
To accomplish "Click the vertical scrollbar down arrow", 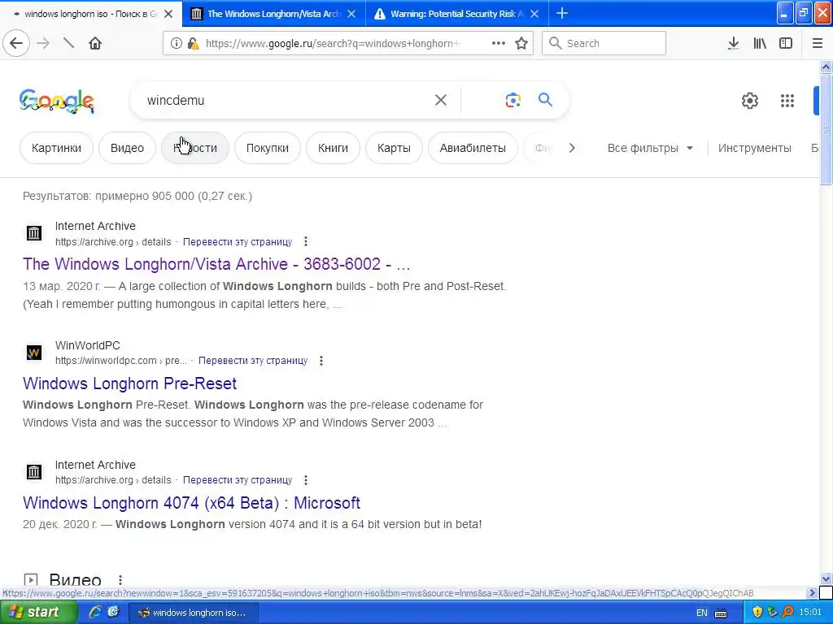I will click(826, 578).
